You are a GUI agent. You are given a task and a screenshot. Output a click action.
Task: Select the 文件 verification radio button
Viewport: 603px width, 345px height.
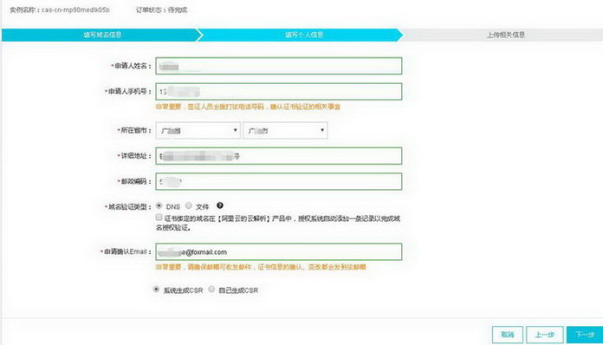189,205
